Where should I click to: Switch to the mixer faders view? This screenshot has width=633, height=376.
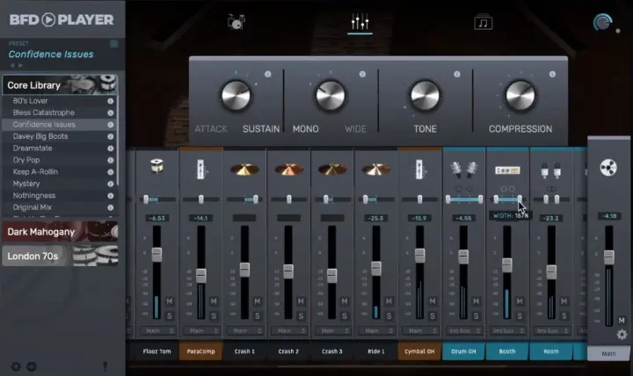(360, 21)
